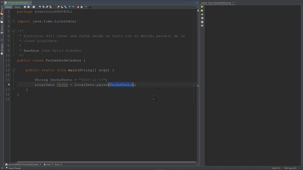Toggle Highlight Search in editor toolbar

(51, 7)
